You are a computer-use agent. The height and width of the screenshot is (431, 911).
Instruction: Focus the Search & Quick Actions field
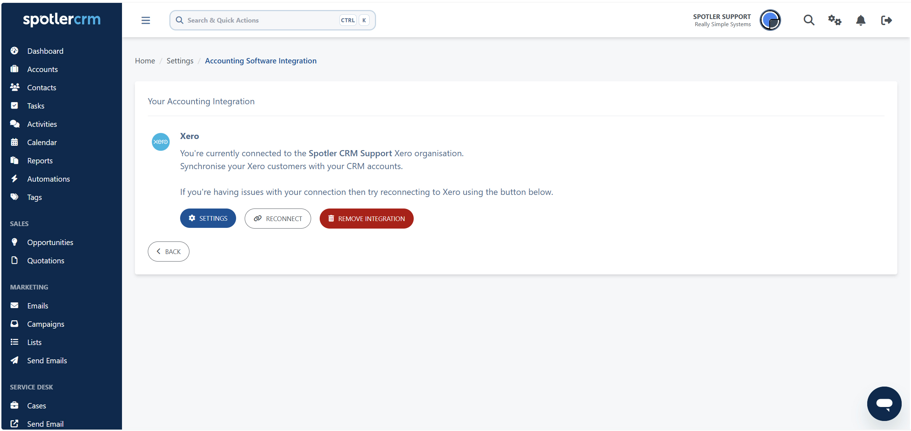[272, 20]
